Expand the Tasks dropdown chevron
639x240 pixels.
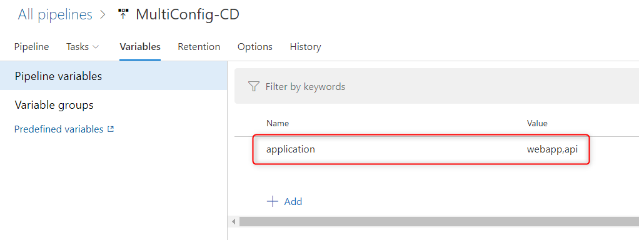[96, 47]
